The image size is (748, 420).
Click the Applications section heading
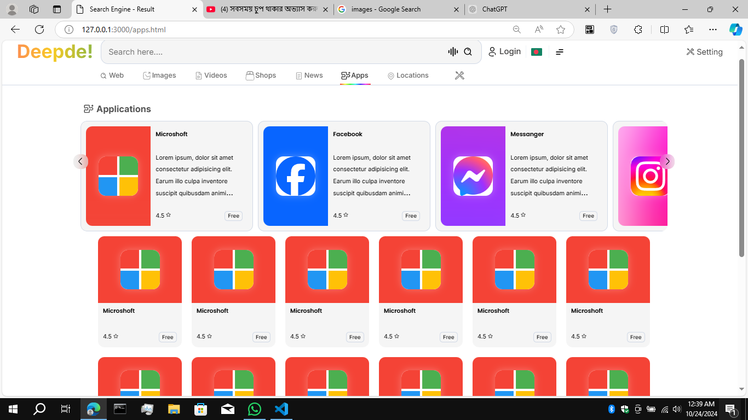click(x=117, y=109)
